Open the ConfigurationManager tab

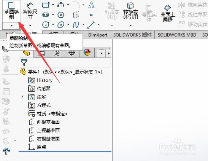point(57,53)
